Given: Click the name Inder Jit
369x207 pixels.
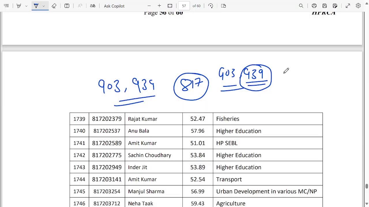Looking at the screenshot, I should 138,167.
